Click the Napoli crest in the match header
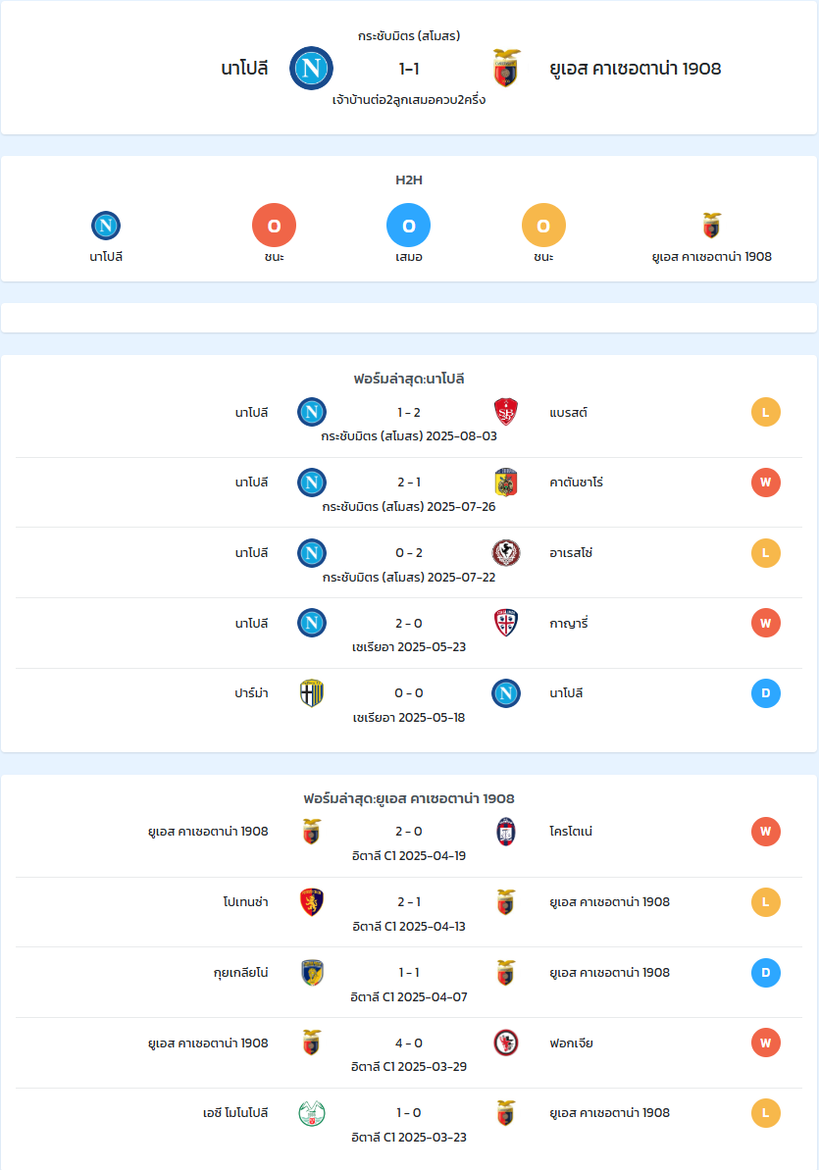This screenshot has height=1170, width=819. (311, 68)
